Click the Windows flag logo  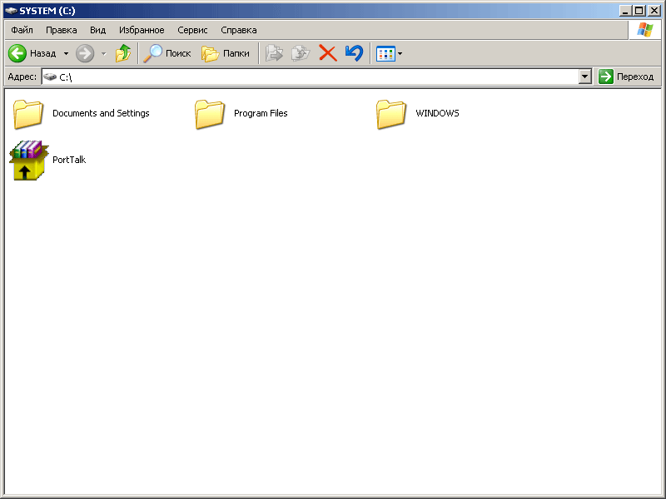pos(644,30)
